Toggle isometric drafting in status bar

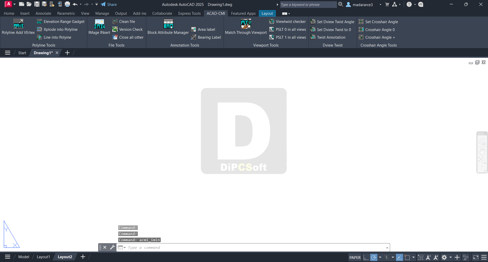387,257
